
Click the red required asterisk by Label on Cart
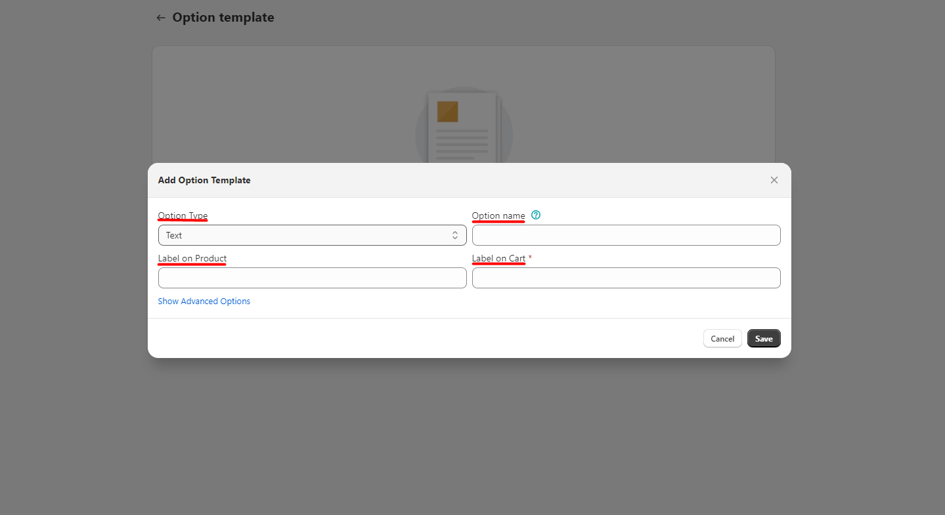pos(530,258)
